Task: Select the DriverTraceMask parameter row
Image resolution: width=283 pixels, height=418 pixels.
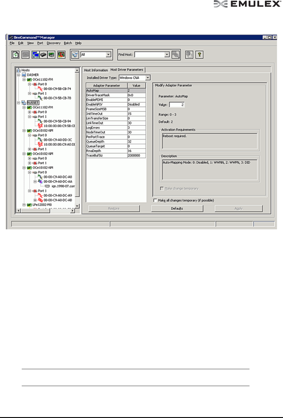Action: tap(116, 95)
